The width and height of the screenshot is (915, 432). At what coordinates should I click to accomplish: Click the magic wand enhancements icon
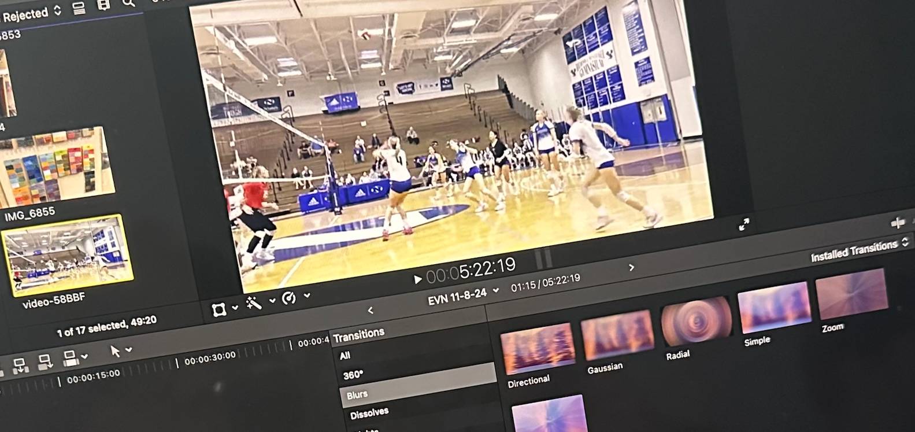[x=254, y=302]
